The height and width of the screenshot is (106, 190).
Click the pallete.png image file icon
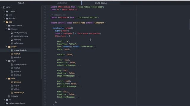[x=12, y=43]
